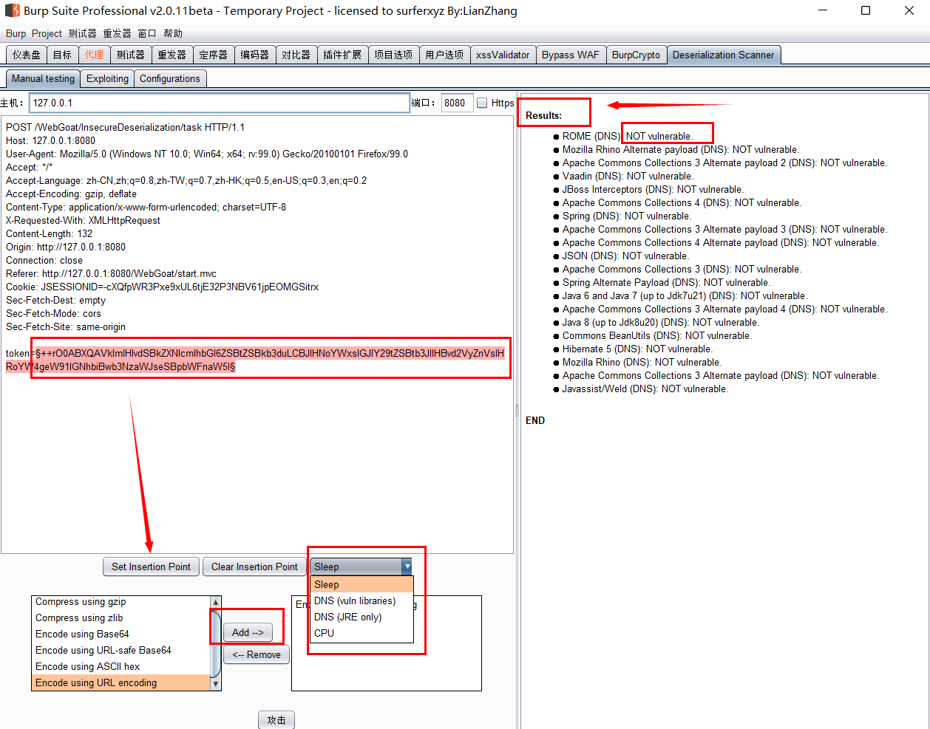Screen dimensions: 930x729
Task: Open the 测试器 menu
Action: point(82,34)
